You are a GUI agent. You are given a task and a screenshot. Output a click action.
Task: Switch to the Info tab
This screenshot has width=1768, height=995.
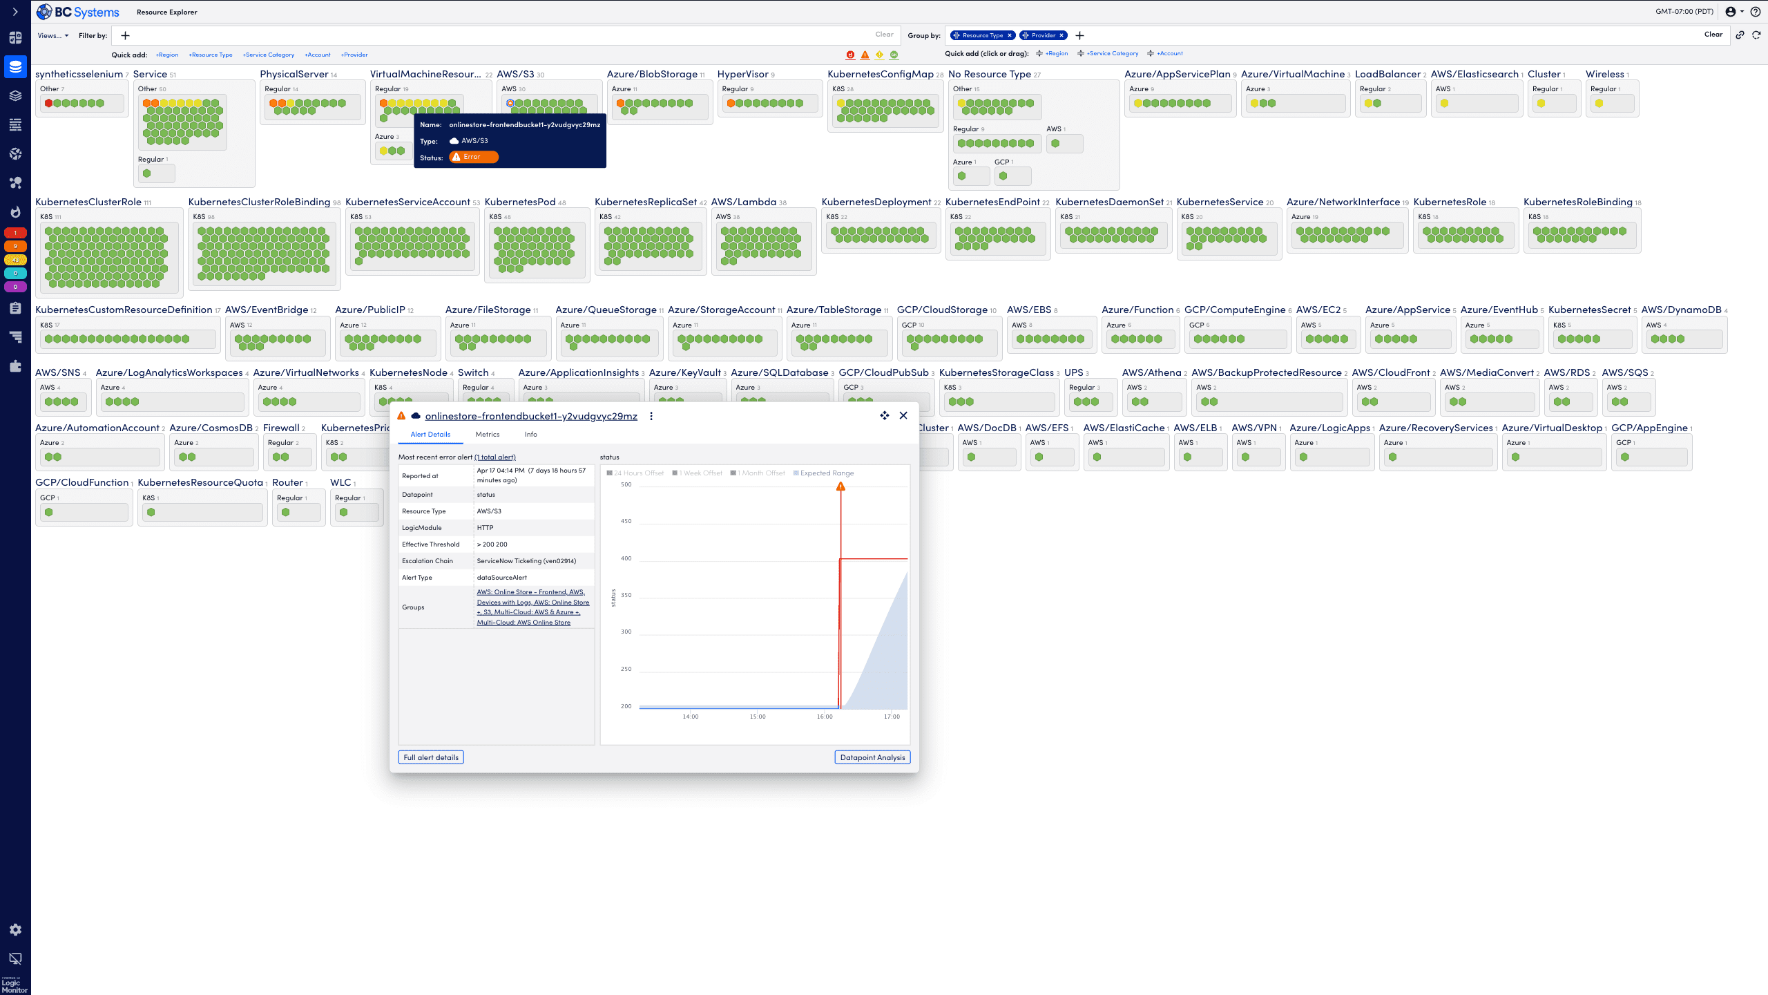(530, 435)
